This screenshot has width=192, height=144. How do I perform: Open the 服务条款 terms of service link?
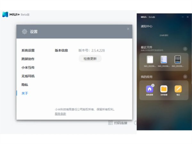pos(60,114)
